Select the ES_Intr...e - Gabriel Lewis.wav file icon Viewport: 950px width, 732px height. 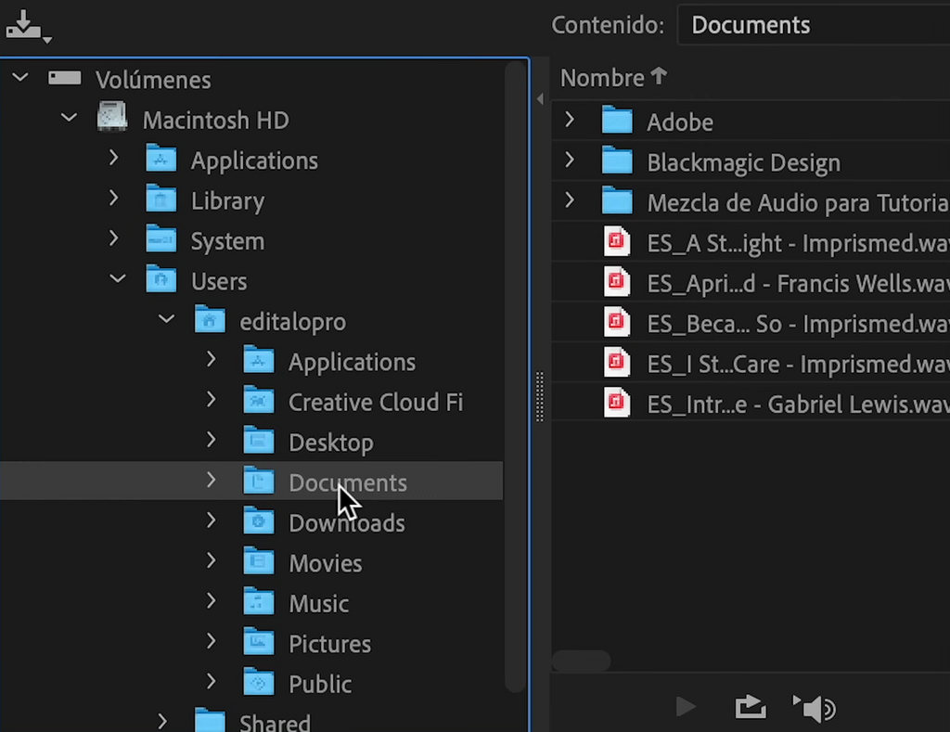(617, 403)
